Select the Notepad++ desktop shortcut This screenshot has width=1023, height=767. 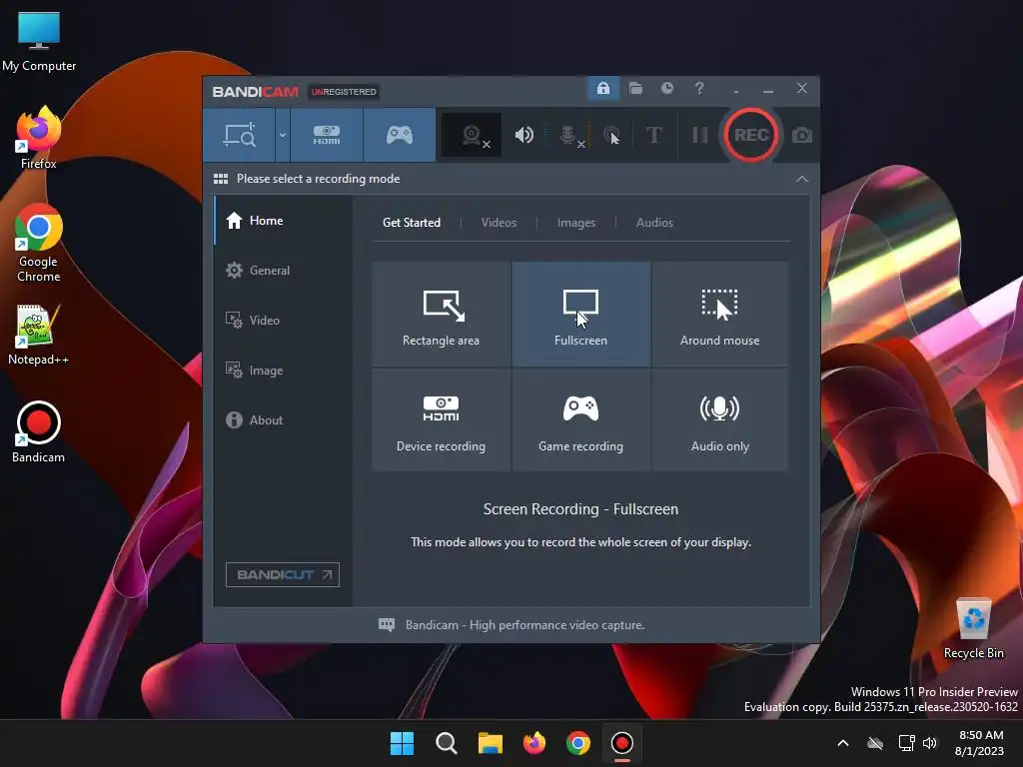(39, 335)
